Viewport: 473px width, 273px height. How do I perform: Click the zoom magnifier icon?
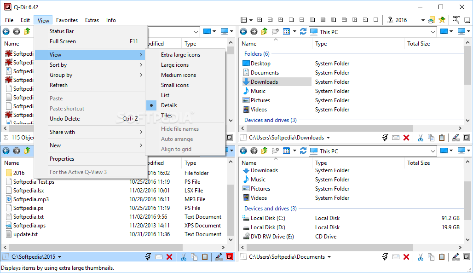456,20
